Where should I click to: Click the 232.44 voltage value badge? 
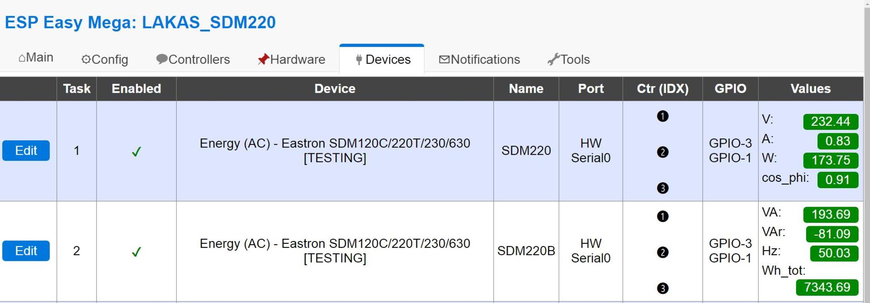pos(830,122)
